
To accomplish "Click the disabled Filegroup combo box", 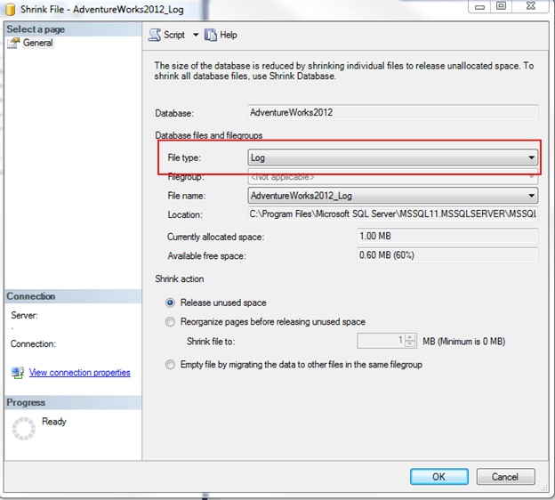I will click(392, 177).
